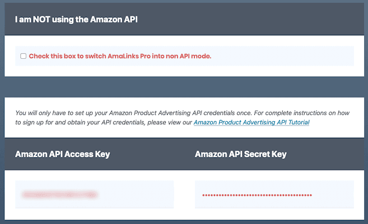Focus the Amazon API Secret Key field

pos(274,195)
